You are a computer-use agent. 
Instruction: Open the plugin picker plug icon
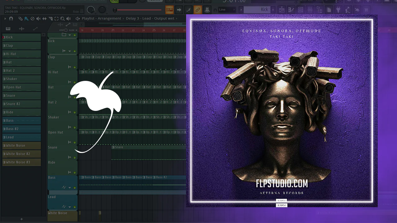339,10
